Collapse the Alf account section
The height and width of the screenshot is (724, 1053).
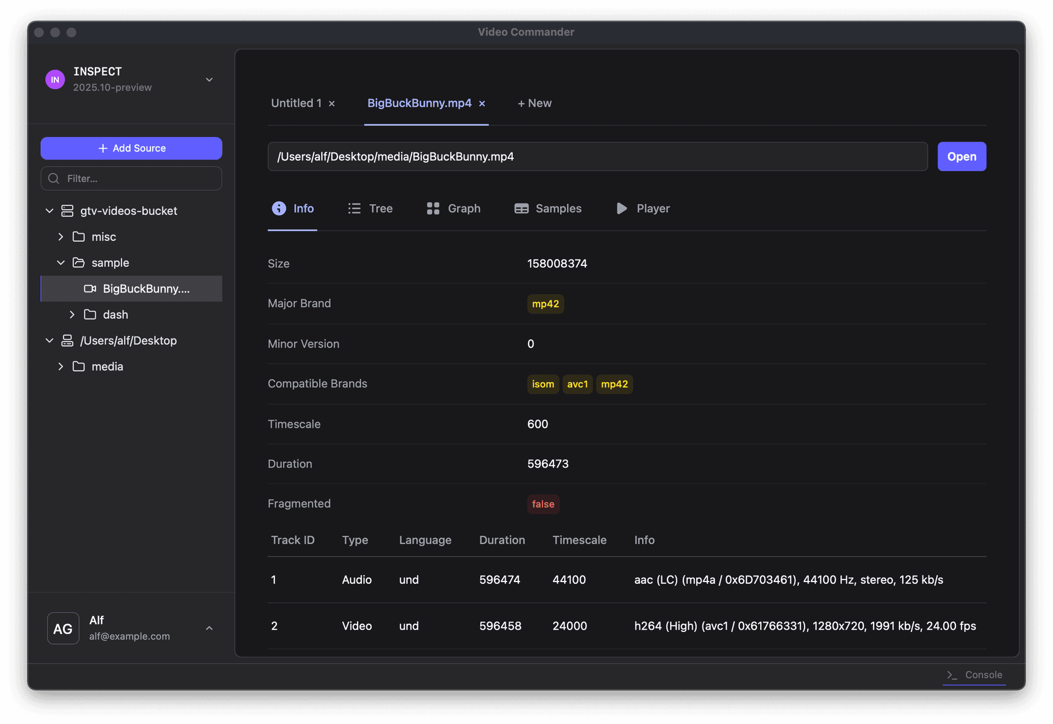point(209,628)
